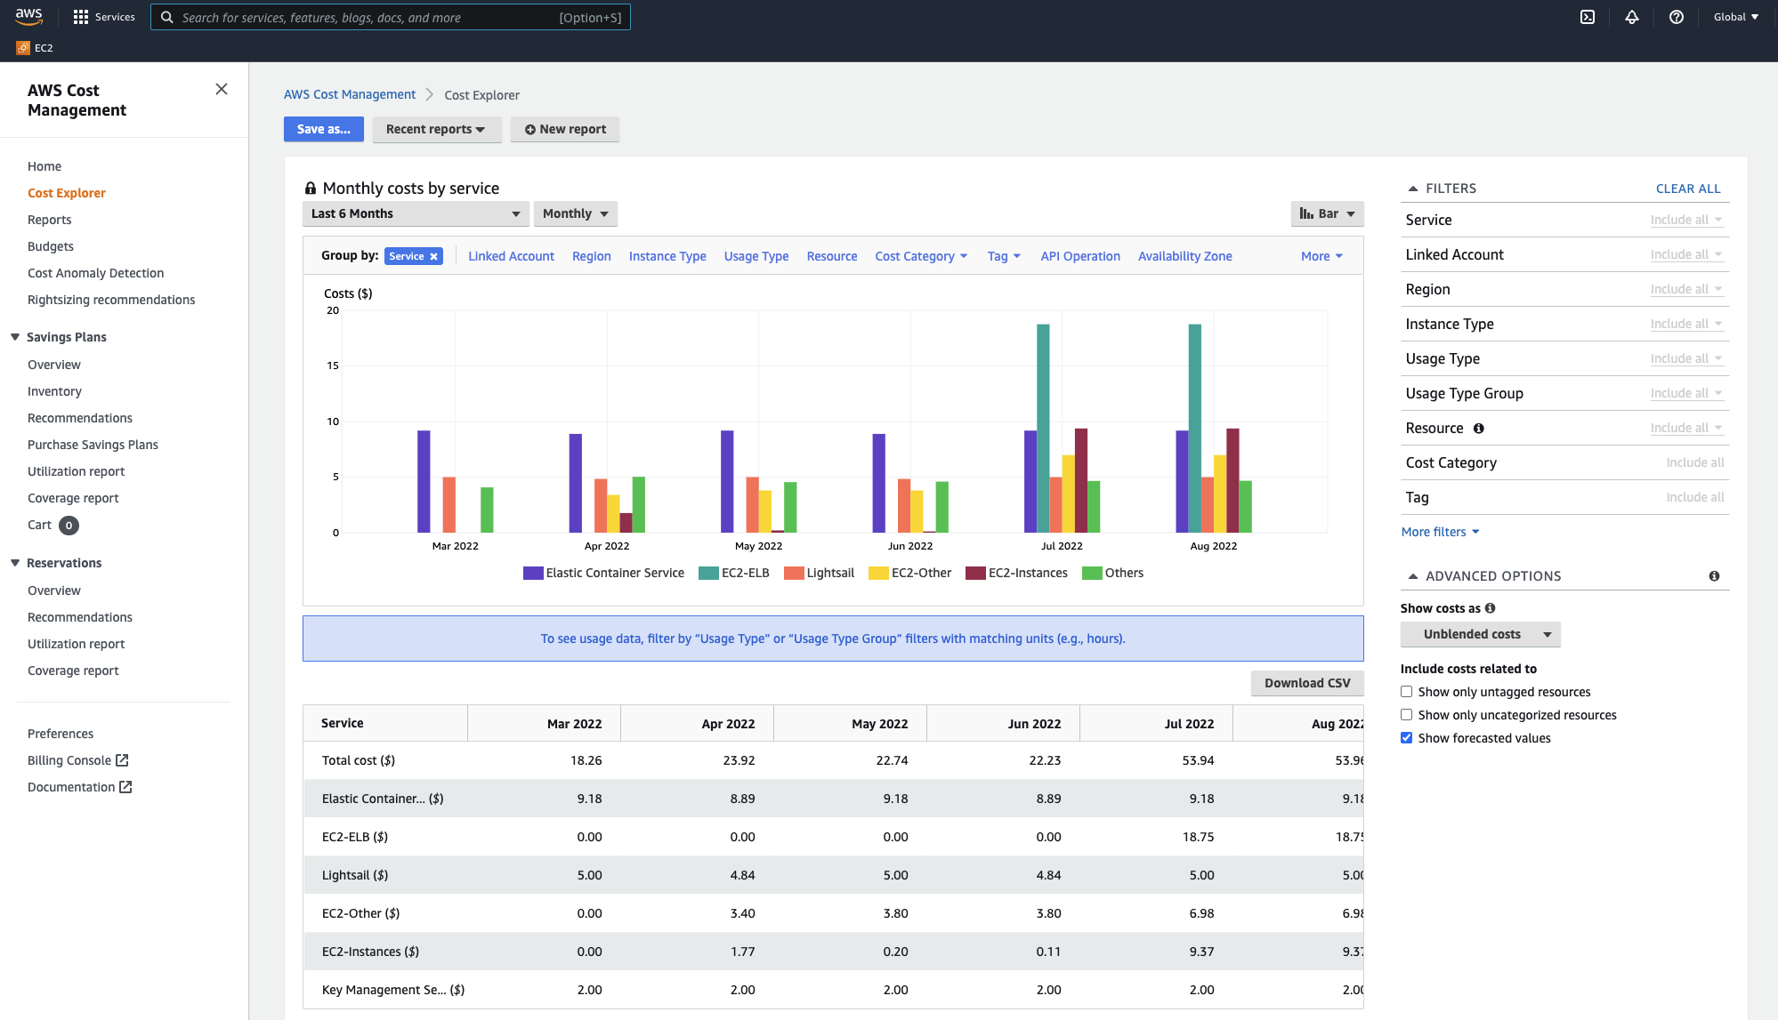The height and width of the screenshot is (1020, 1778).
Task: Click the new report icon button
Action: click(530, 129)
